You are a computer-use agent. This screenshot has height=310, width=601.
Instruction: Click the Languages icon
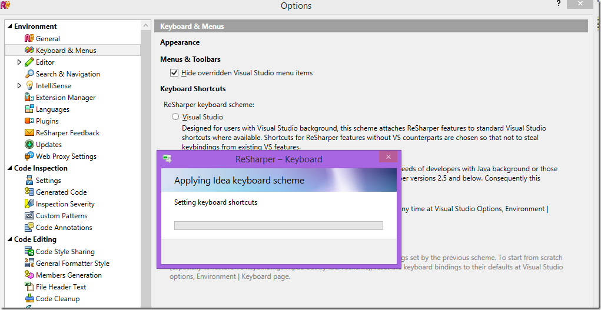29,109
